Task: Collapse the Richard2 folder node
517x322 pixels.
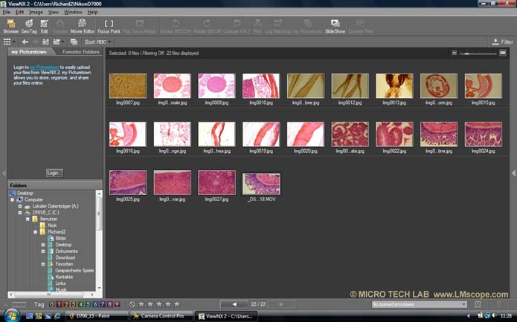Action: pos(35,232)
